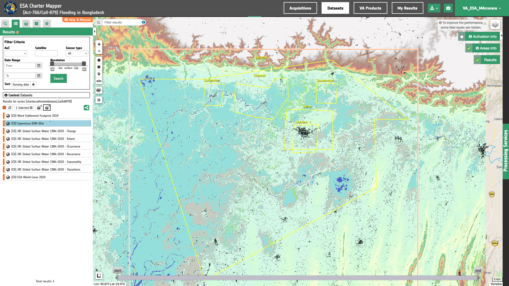Click the green Search button
This screenshot has width=509, height=286.
click(x=59, y=78)
